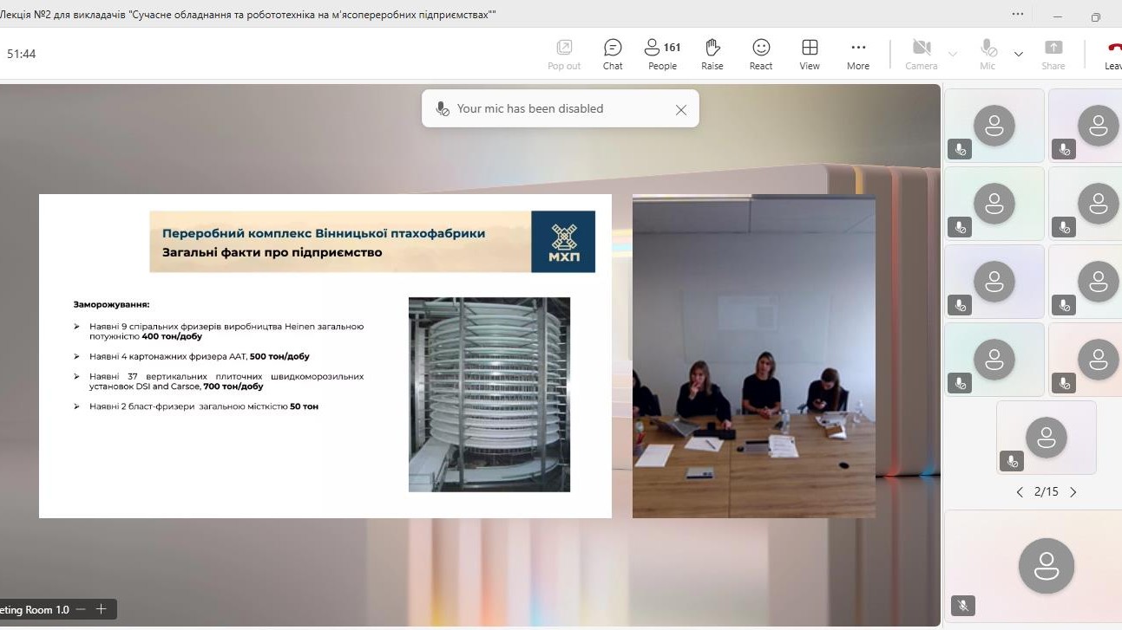Open the Chat panel
1122x630 pixels.
pos(613,54)
